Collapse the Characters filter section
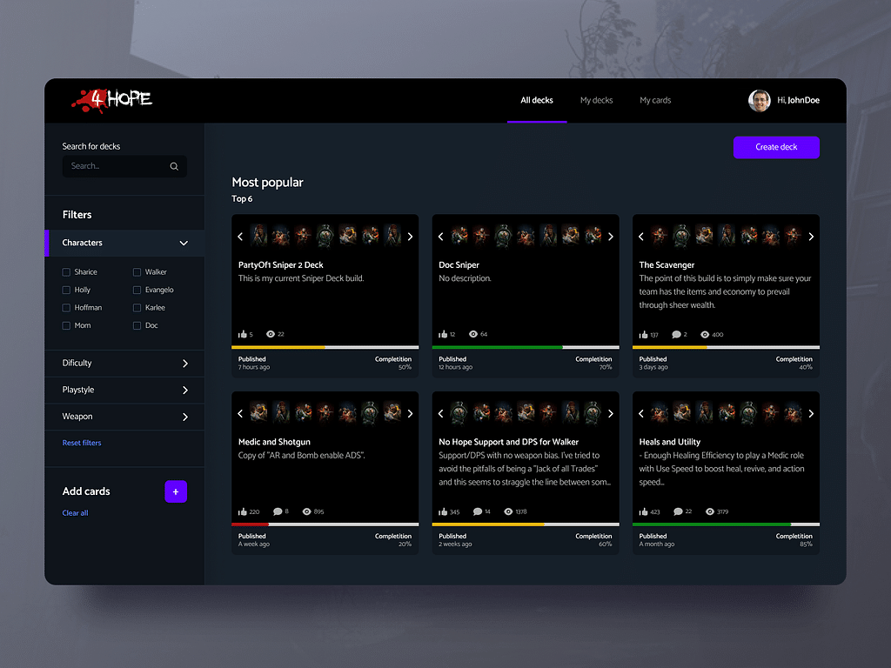Image resolution: width=891 pixels, height=668 pixels. 184,244
